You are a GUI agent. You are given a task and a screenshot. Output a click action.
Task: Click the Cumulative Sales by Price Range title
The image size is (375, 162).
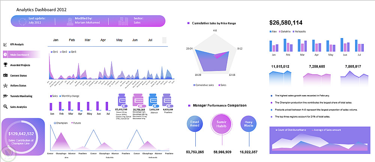pos(214,23)
